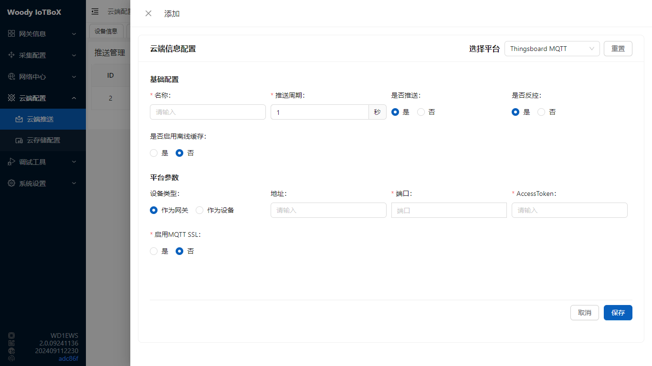Image resolution: width=652 pixels, height=366 pixels.
Task: Click the 重置 button
Action: pyautogui.click(x=618, y=49)
